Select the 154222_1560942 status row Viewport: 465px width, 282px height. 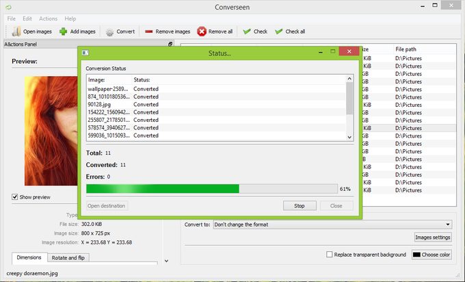pos(216,112)
